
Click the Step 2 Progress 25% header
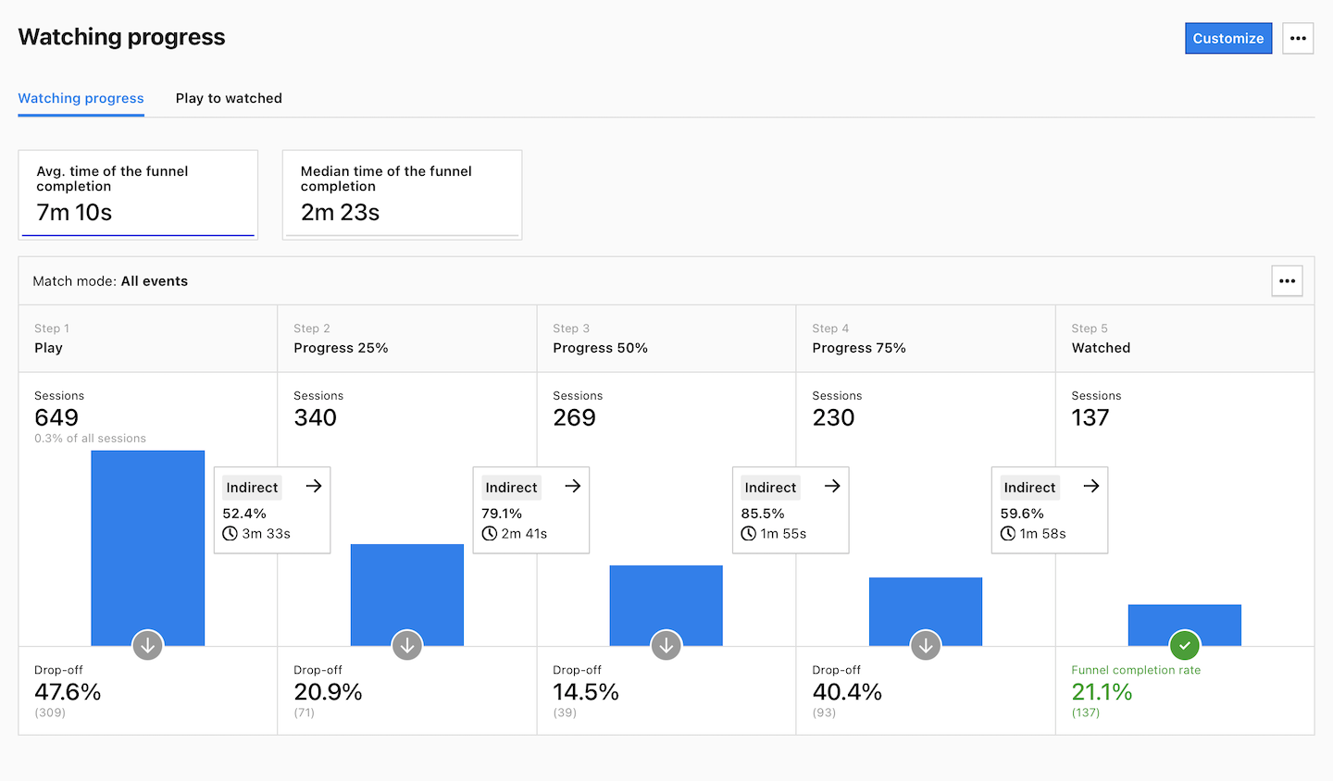(407, 339)
